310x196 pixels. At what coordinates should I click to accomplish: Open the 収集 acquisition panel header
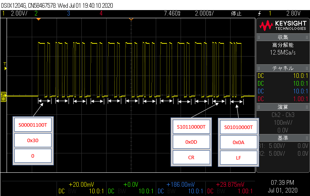click(282, 37)
